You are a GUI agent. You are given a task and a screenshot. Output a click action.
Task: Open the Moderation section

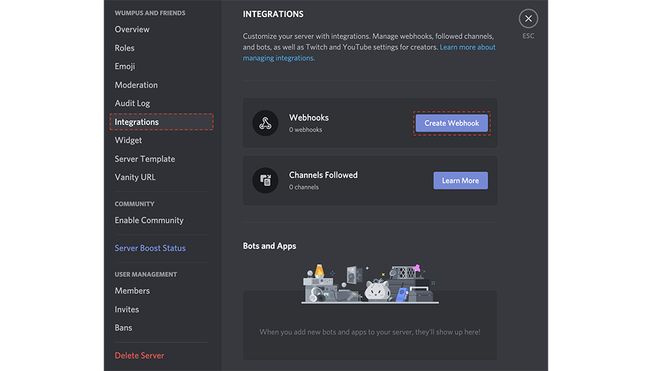click(136, 85)
